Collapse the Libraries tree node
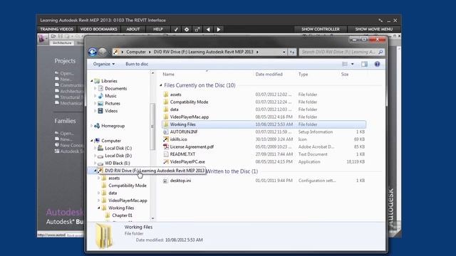This screenshot has height=256, width=456. [92, 81]
